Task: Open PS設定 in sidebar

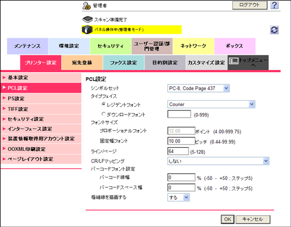Action: click(x=41, y=98)
